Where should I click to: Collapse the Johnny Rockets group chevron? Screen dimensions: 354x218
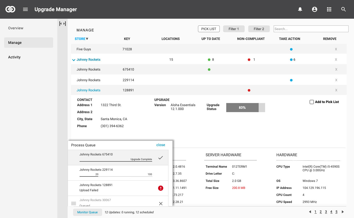pyautogui.click(x=74, y=60)
